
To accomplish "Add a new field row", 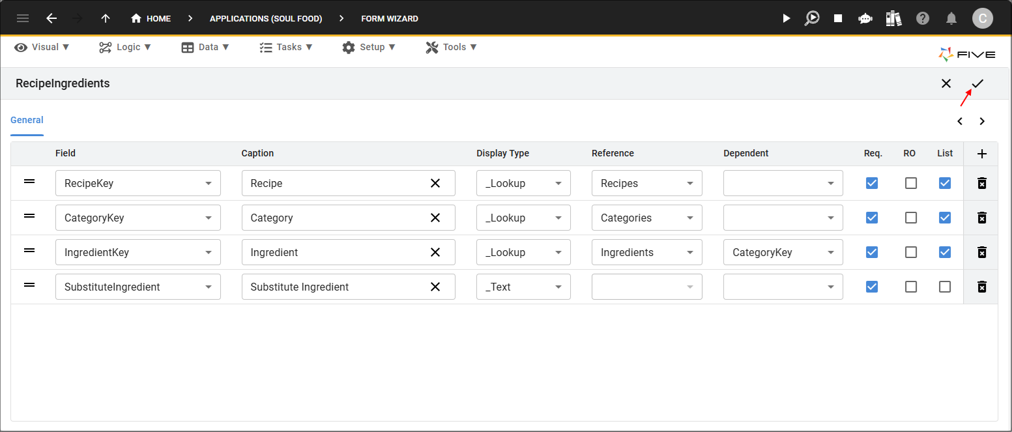I will 983,154.
